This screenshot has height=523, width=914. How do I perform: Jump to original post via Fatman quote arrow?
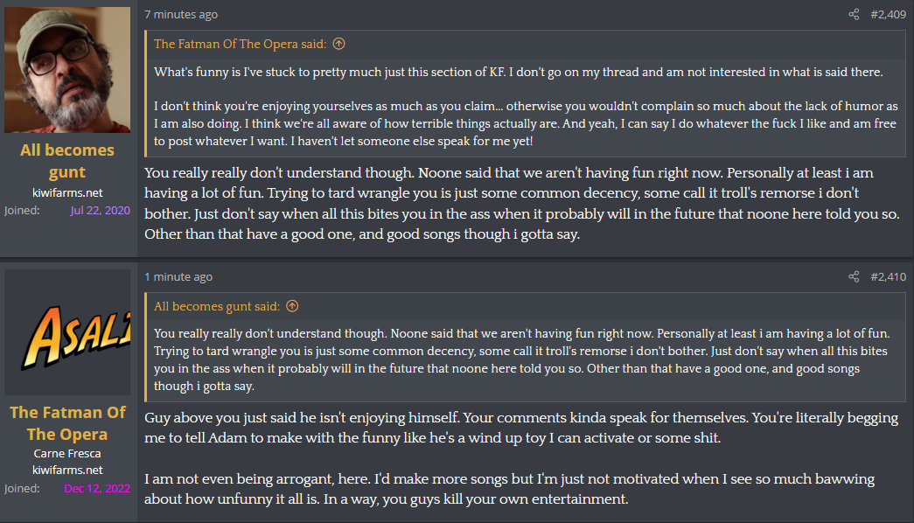click(339, 44)
